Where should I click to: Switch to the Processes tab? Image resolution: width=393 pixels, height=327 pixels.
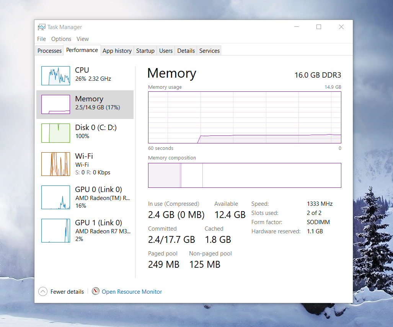[49, 50]
